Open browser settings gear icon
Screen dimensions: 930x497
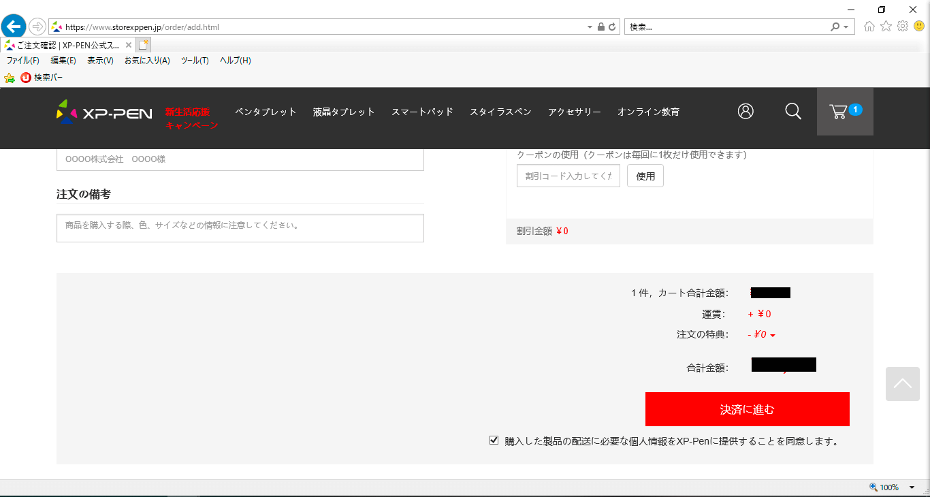903,27
